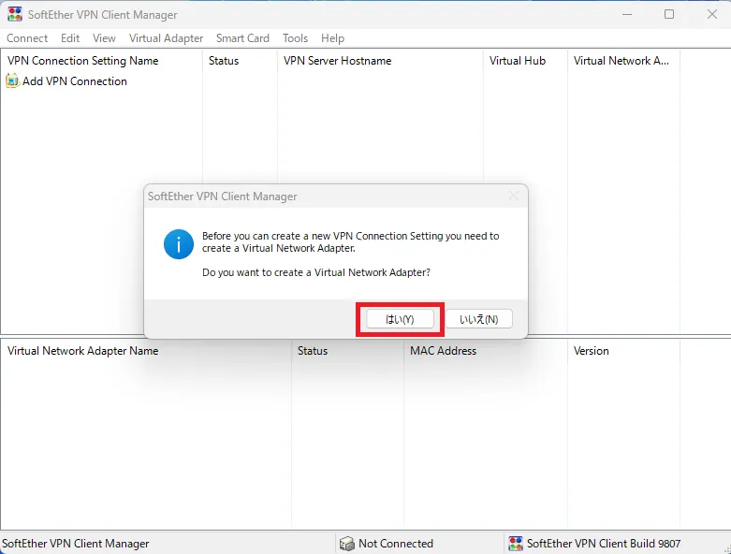
Task: Click the Not Connected status icon
Action: point(347,544)
